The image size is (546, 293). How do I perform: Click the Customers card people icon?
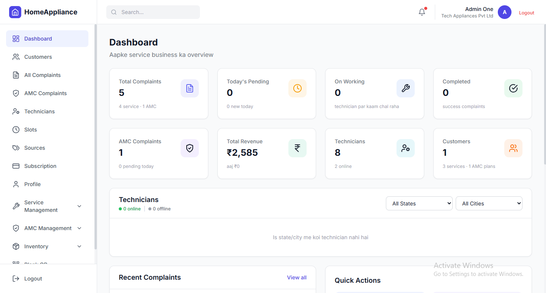click(513, 148)
